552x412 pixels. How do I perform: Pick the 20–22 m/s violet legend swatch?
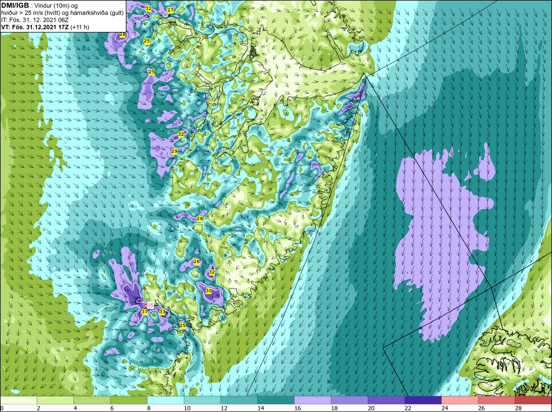click(x=386, y=400)
